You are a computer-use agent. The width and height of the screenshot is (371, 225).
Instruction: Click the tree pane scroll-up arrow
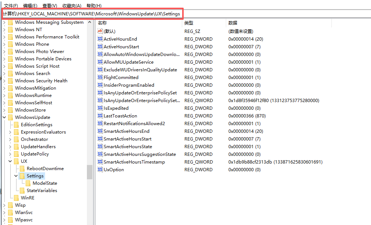tap(90, 22)
